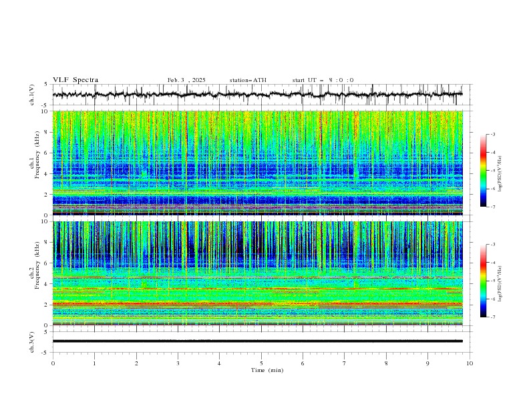Click the "-7" tick on ch.2 colorbar
Screen dimensions: 529x408
tap(493, 317)
